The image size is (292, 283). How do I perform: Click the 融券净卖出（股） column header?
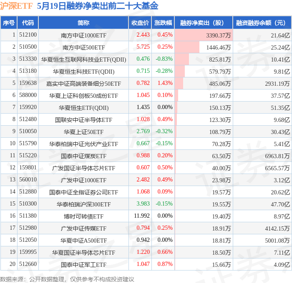[204, 23]
